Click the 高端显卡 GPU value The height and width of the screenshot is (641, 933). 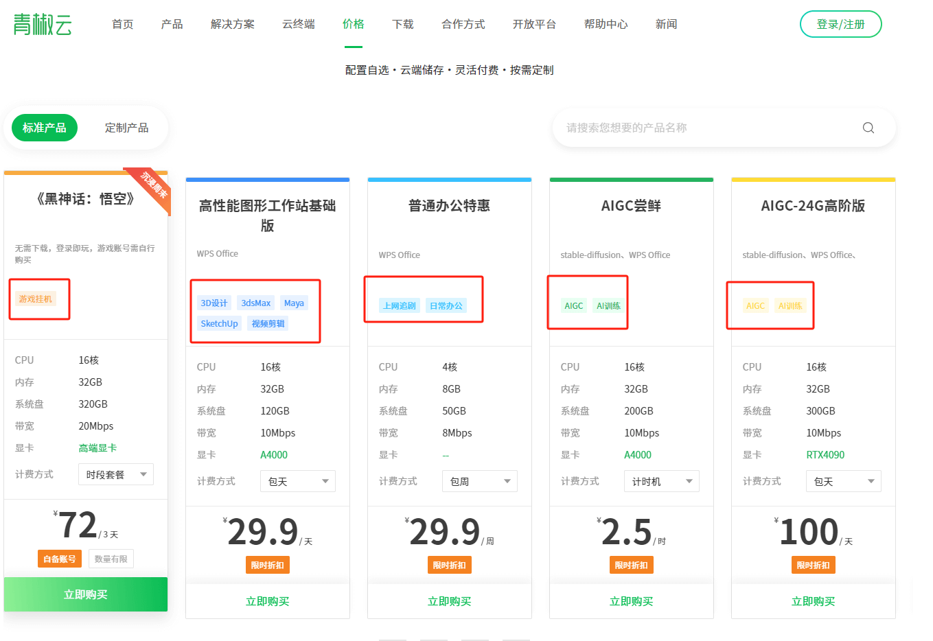97,447
